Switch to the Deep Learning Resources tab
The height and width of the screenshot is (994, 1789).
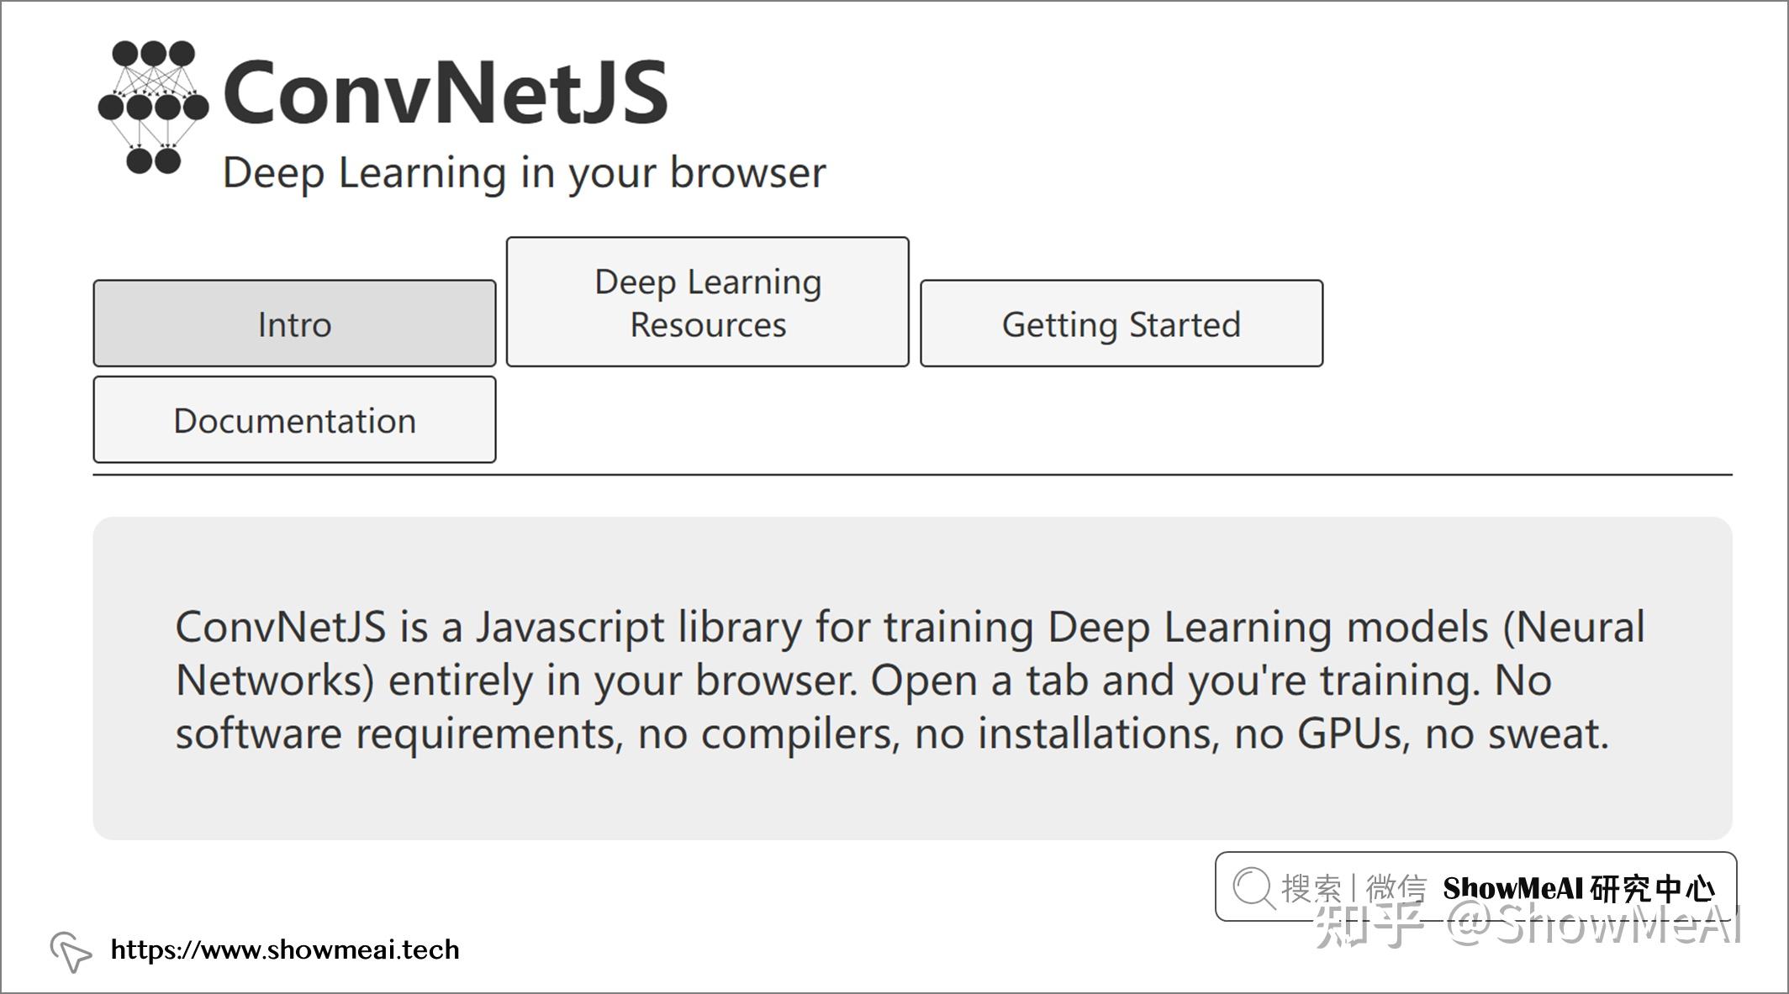pos(707,302)
